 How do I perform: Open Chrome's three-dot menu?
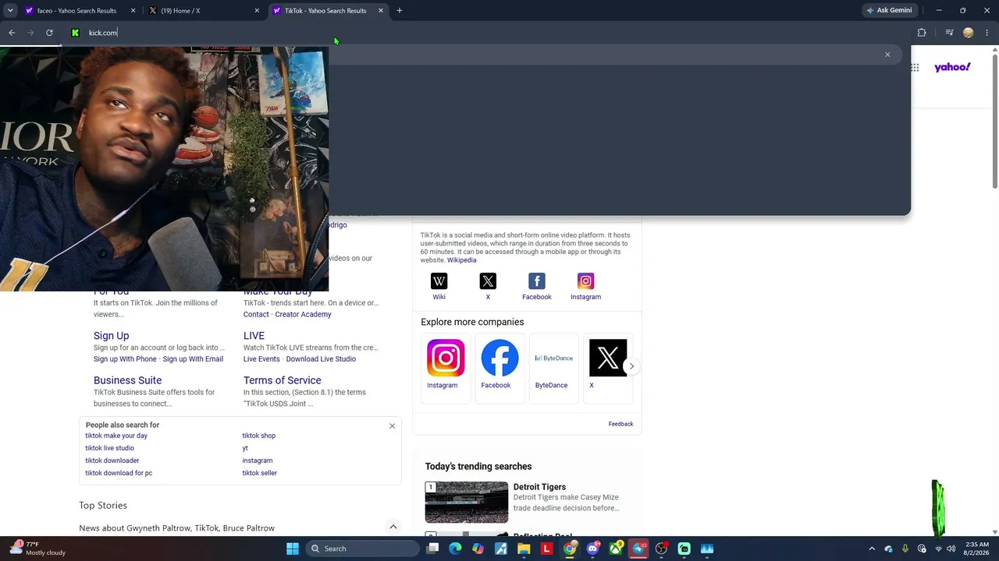tap(987, 33)
